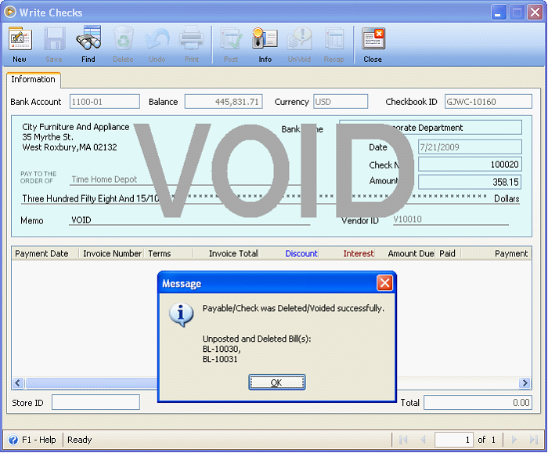Click the Currency field USD
Screen dimensions: 548x453
click(x=341, y=102)
